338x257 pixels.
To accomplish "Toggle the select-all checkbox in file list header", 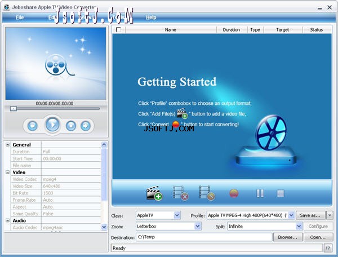I will (118, 30).
